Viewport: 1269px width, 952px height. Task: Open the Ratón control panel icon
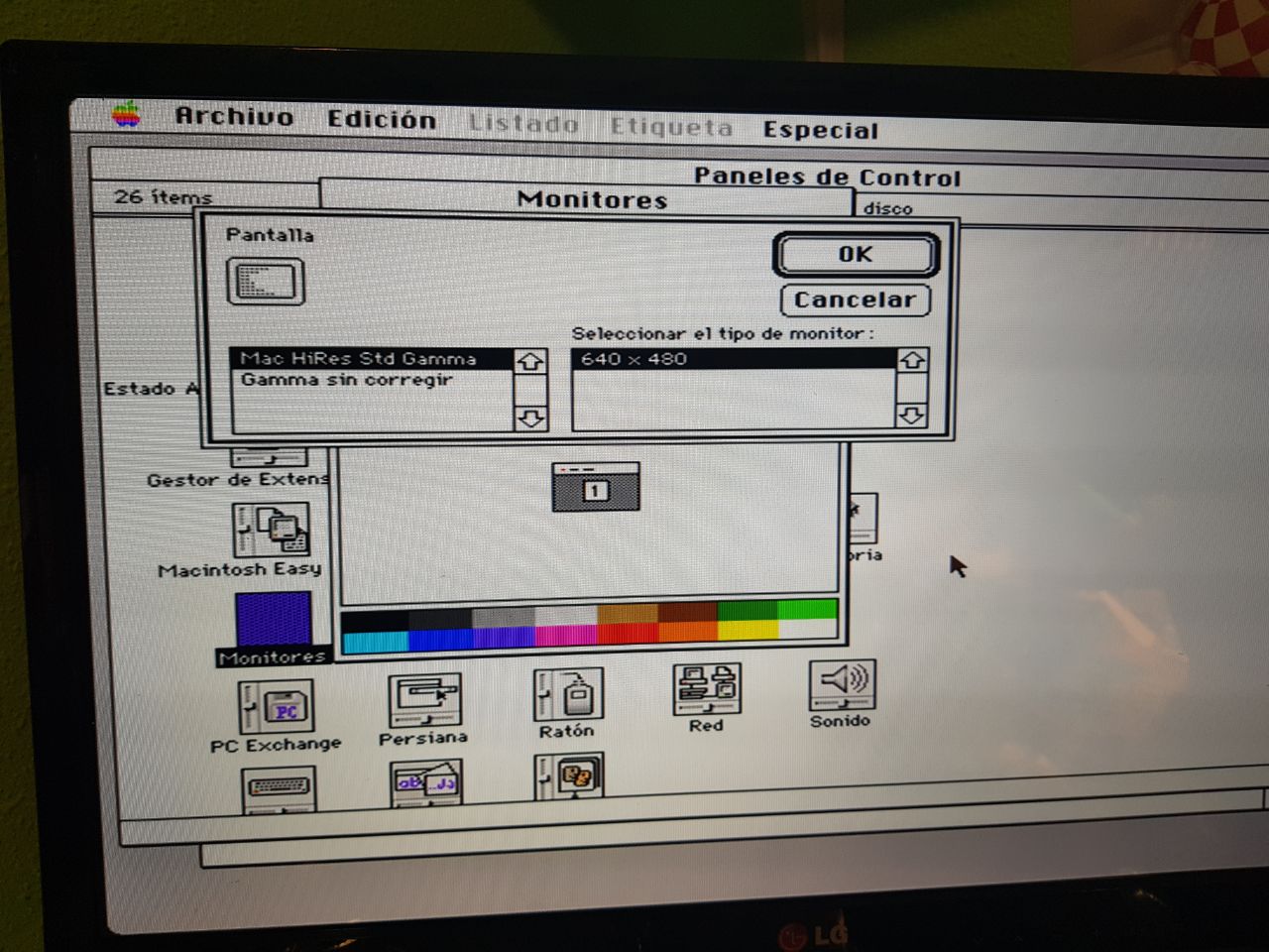tap(568, 694)
